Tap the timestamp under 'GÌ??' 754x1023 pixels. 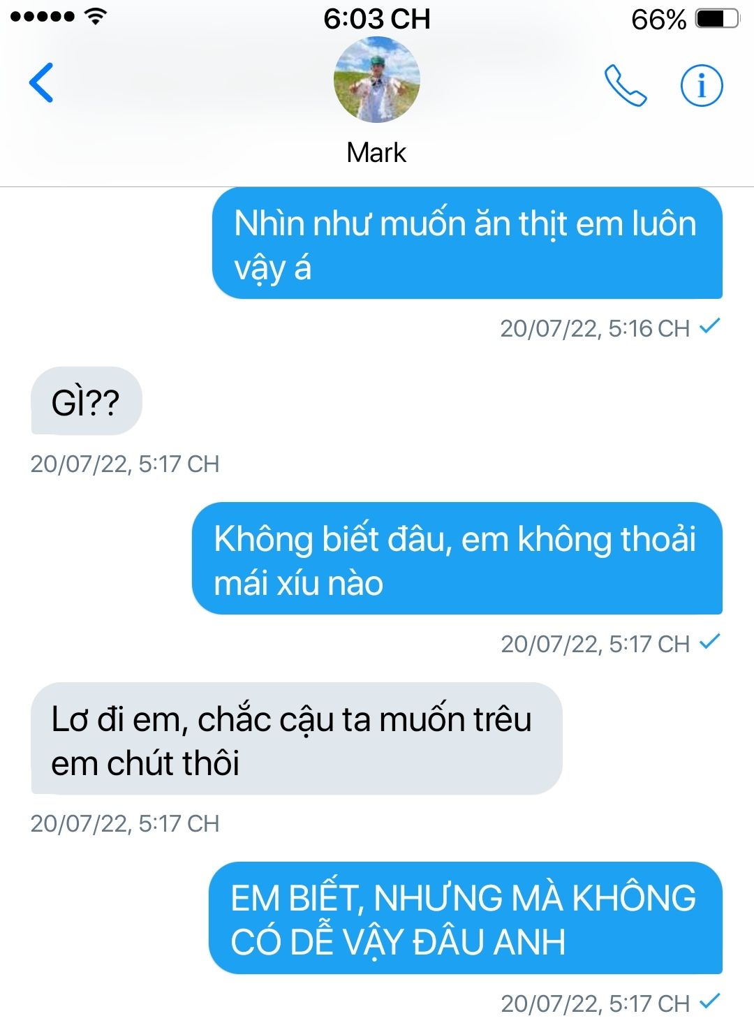click(125, 464)
